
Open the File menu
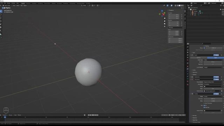[x=2, y=3]
